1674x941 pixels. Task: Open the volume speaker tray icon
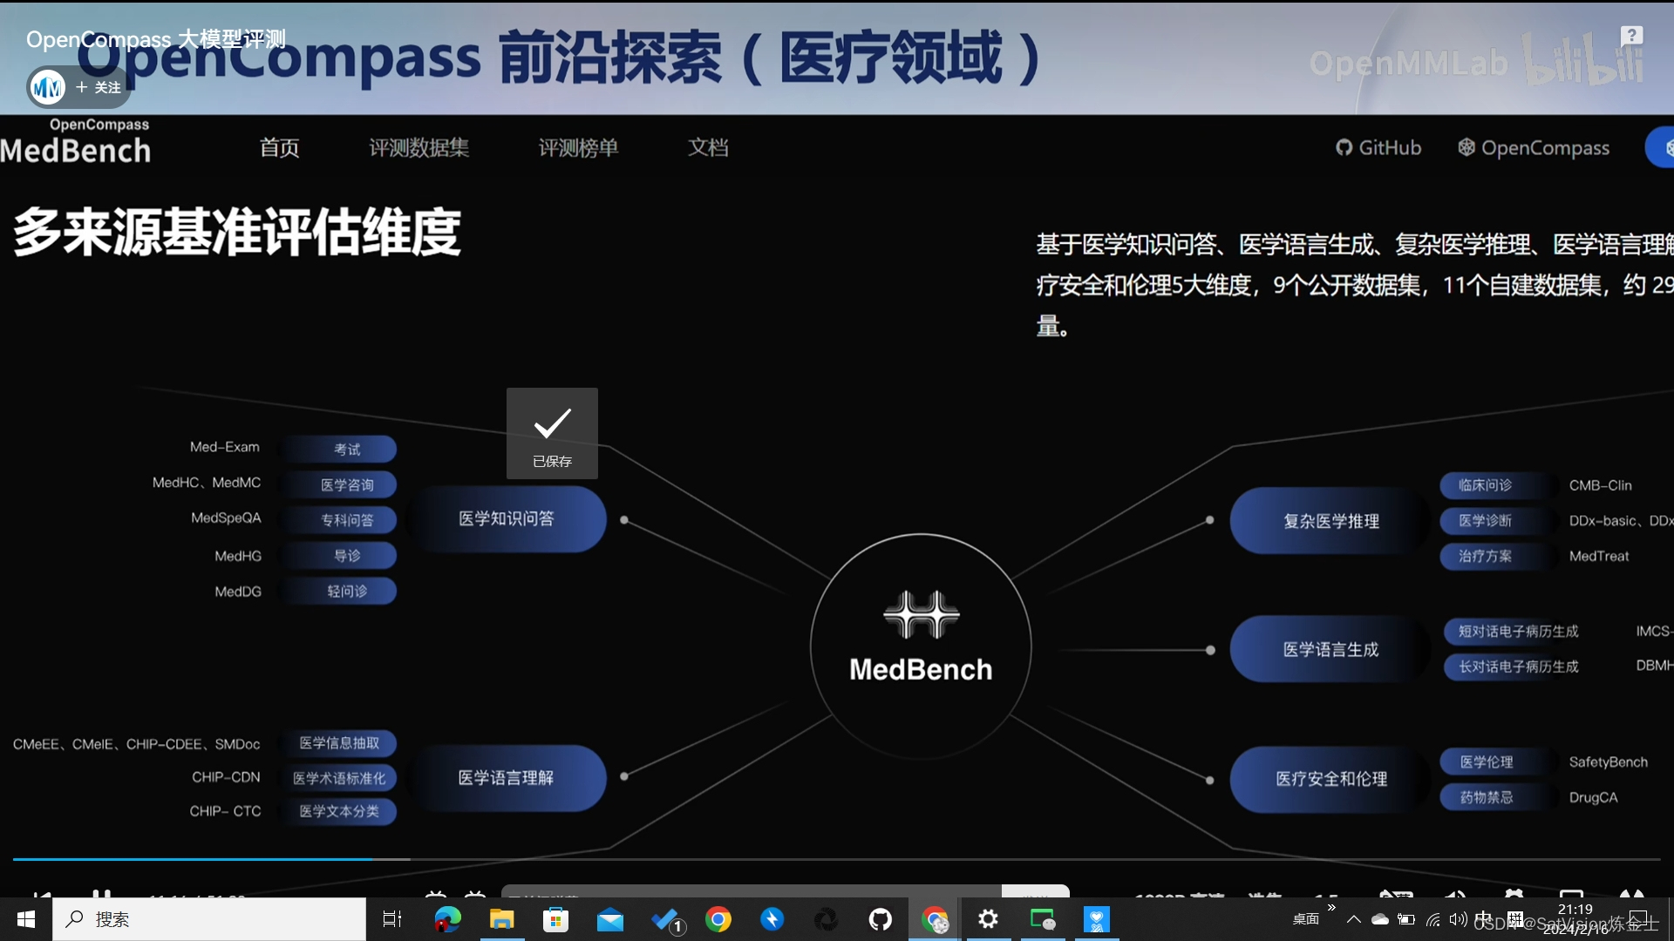coord(1458,919)
